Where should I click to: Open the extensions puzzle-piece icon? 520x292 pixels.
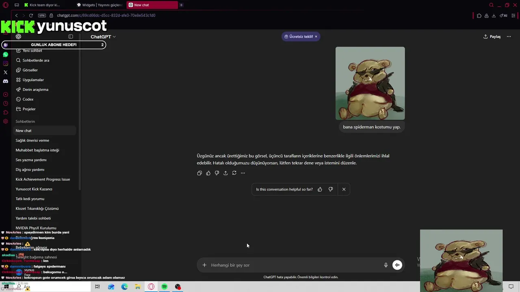coord(479,15)
